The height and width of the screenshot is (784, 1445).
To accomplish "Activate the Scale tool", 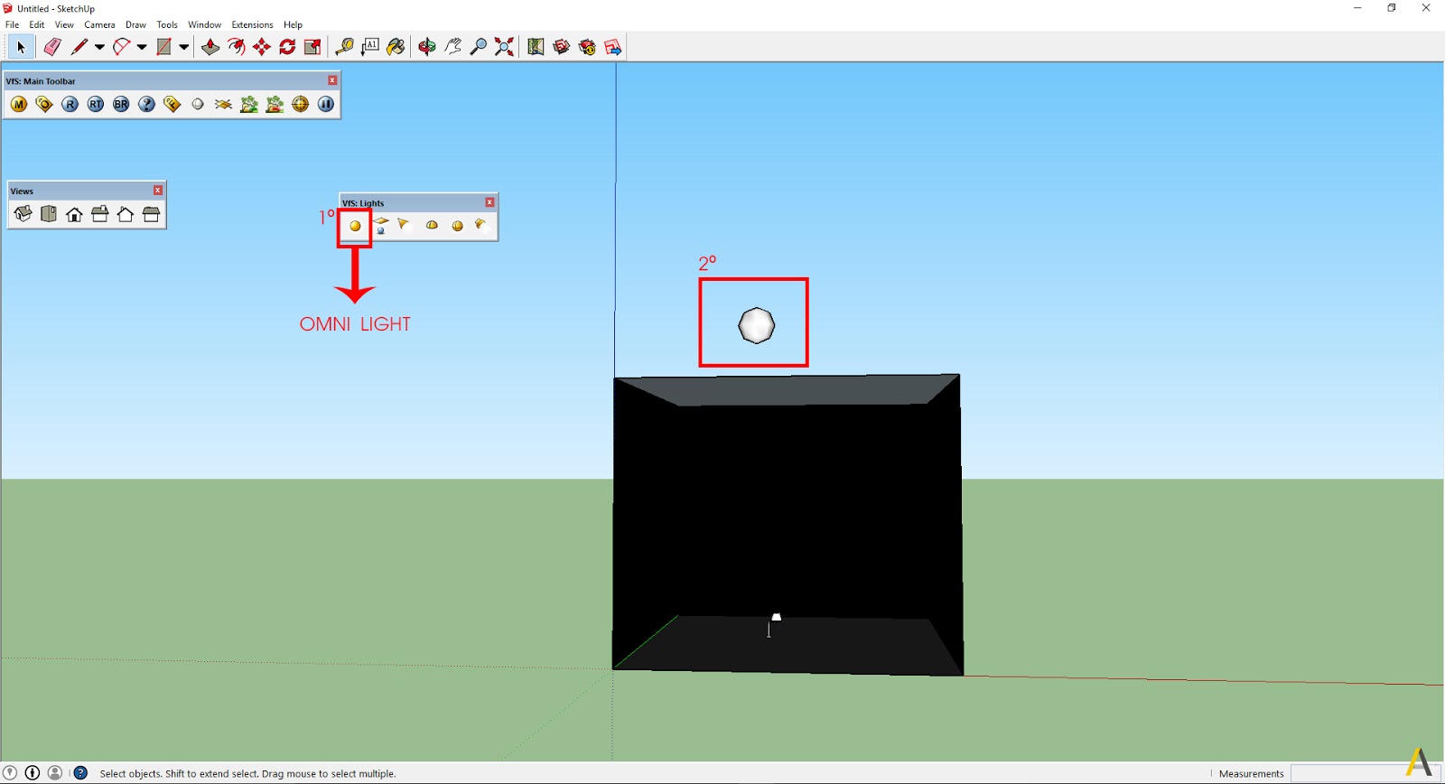I will 312,47.
